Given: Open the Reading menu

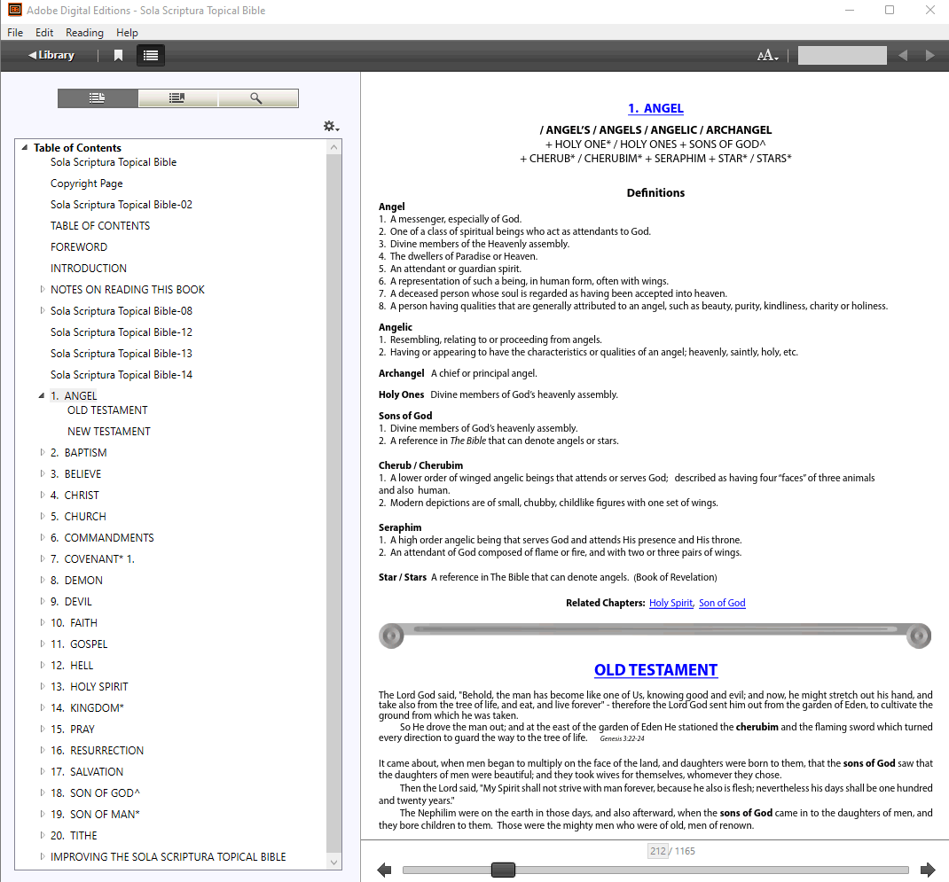Looking at the screenshot, I should pos(85,33).
